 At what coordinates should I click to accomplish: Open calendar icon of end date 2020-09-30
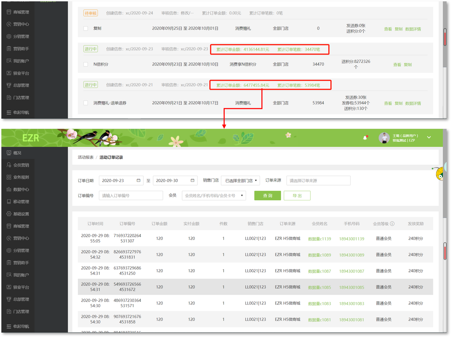click(x=192, y=180)
